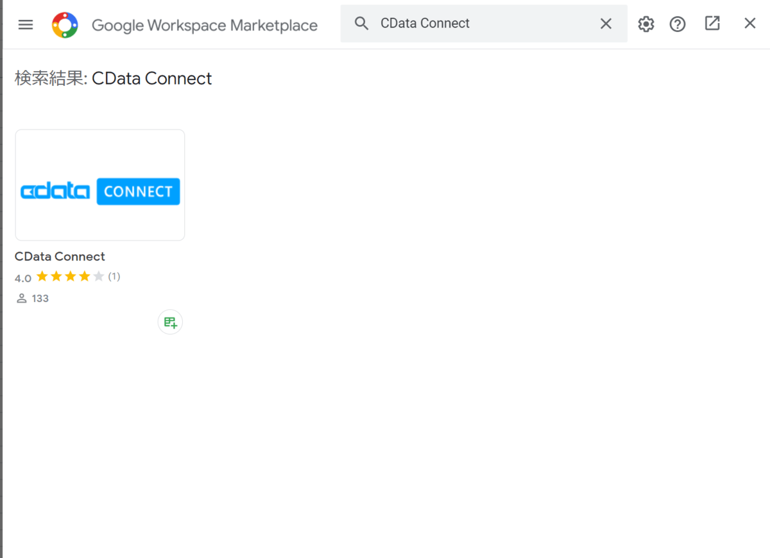Open the help question mark icon
The image size is (770, 558).
pos(678,24)
